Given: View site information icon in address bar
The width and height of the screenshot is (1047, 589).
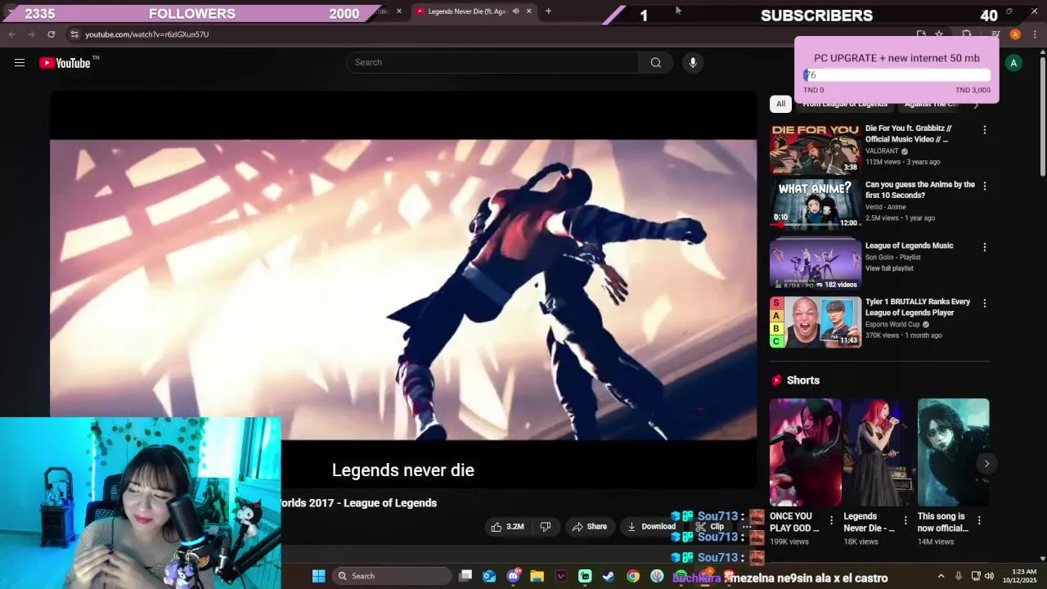Looking at the screenshot, I should [x=74, y=34].
